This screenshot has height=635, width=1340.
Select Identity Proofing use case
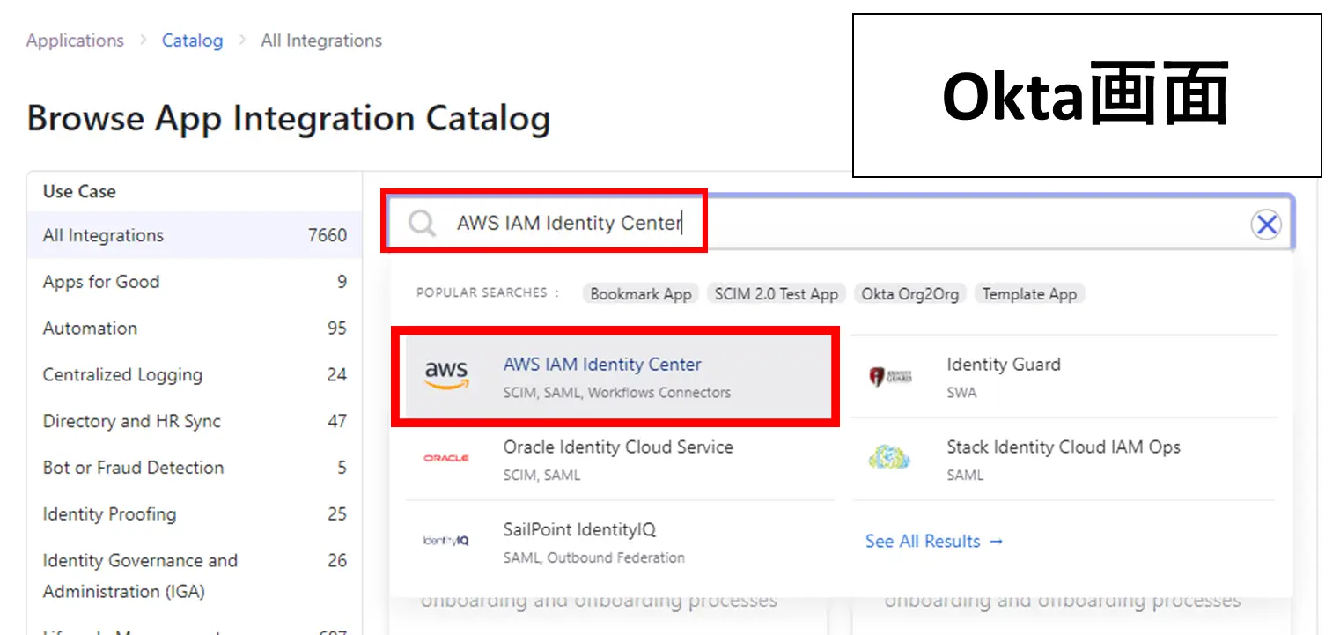(195, 513)
